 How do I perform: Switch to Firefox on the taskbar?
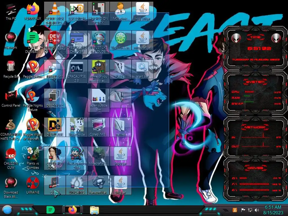coord(73,210)
